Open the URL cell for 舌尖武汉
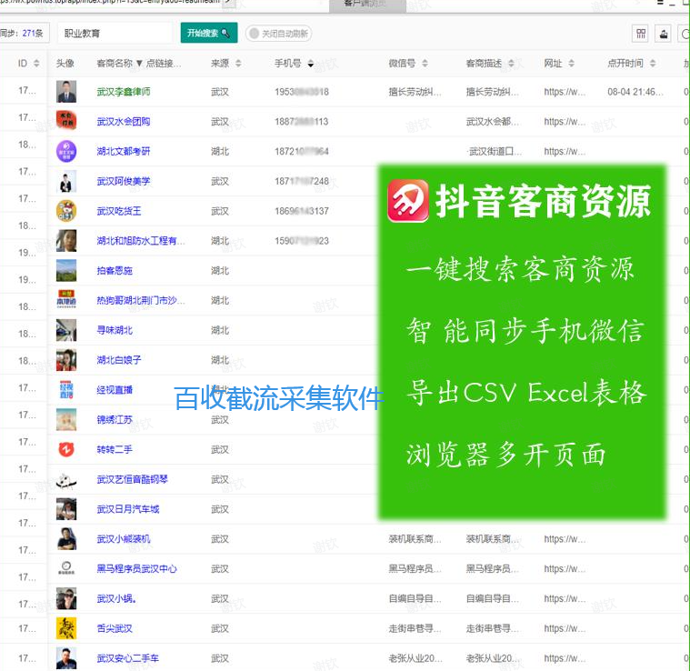Image resolution: width=690 pixels, height=671 pixels. pyautogui.click(x=565, y=628)
